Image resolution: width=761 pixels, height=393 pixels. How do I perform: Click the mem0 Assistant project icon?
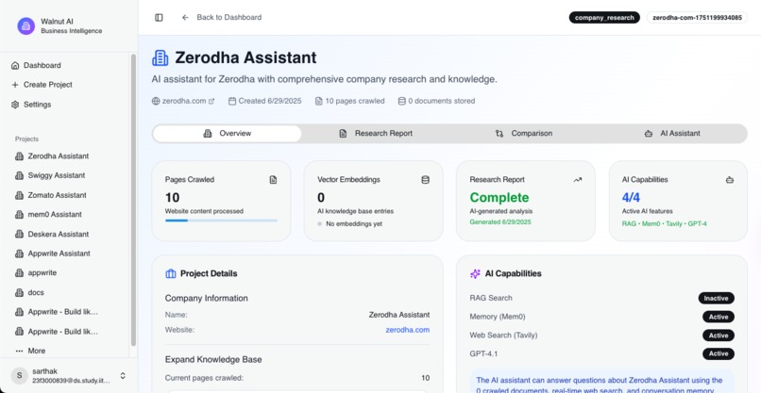[x=19, y=215]
